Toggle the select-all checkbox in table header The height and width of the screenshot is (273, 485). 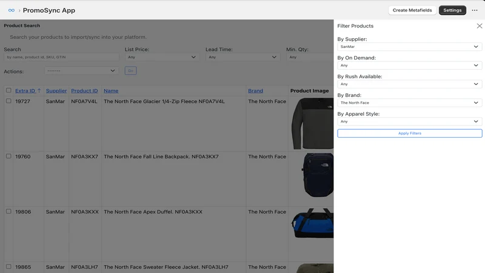[8, 90]
